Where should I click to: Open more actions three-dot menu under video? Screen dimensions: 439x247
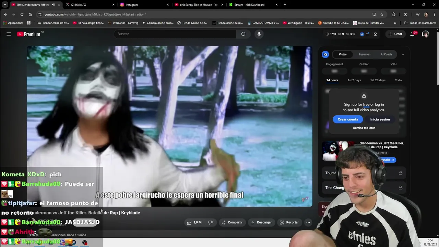click(308, 222)
